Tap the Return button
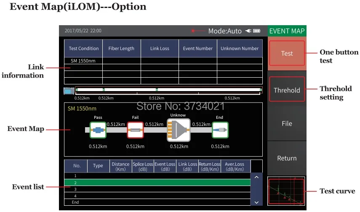The width and height of the screenshot is (360, 212). pyautogui.click(x=287, y=158)
